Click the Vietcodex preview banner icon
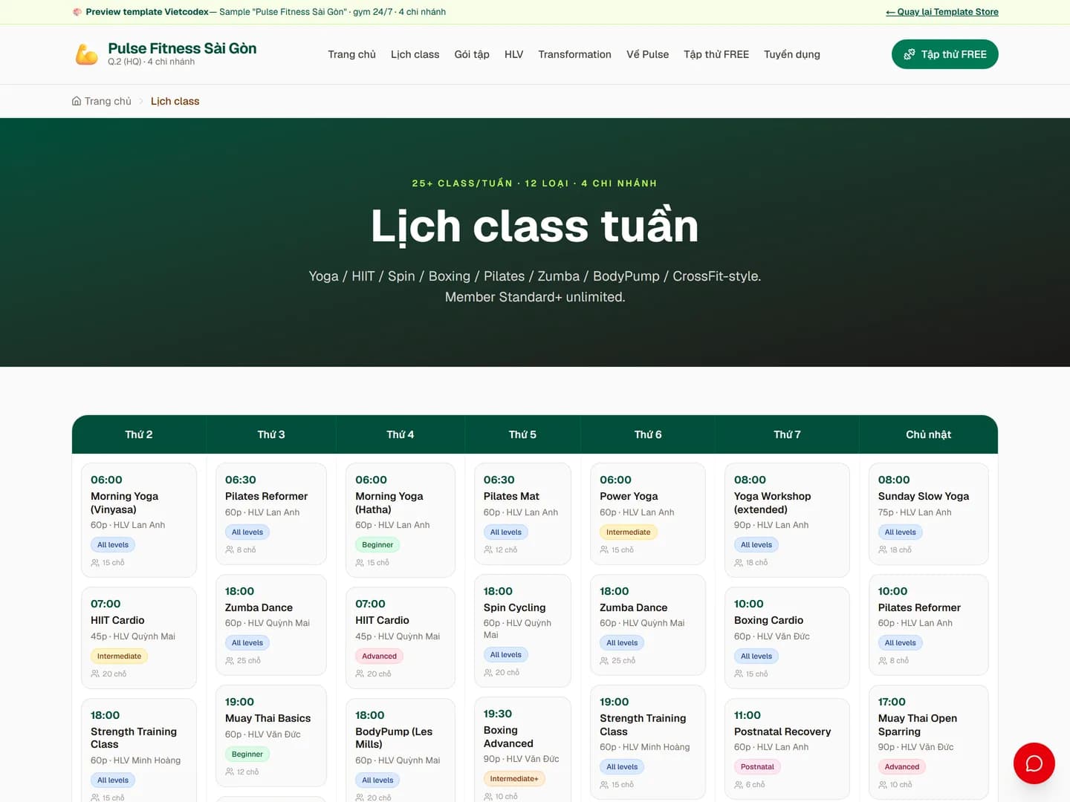1070x802 pixels. point(77,12)
